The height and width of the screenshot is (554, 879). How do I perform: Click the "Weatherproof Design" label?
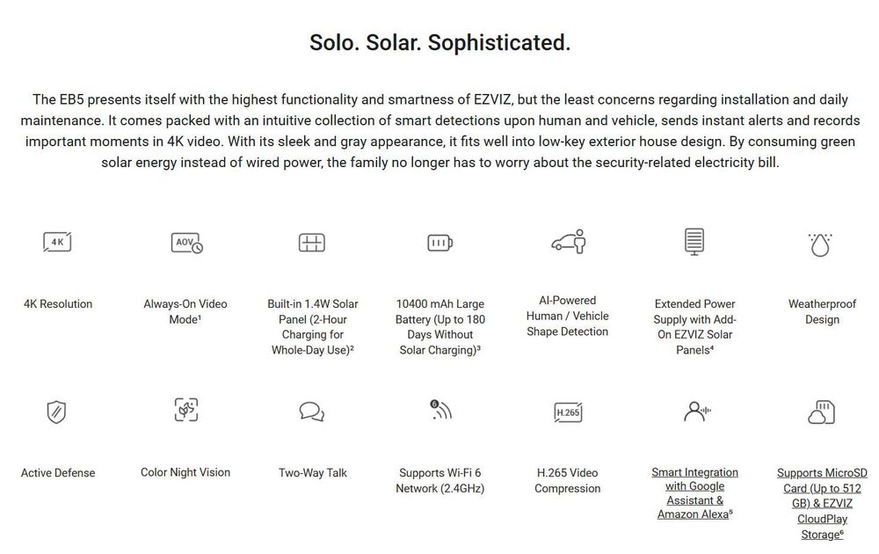(822, 311)
